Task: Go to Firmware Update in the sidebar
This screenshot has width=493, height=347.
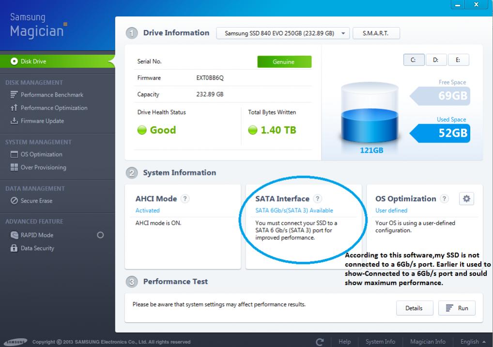Action: tap(42, 121)
